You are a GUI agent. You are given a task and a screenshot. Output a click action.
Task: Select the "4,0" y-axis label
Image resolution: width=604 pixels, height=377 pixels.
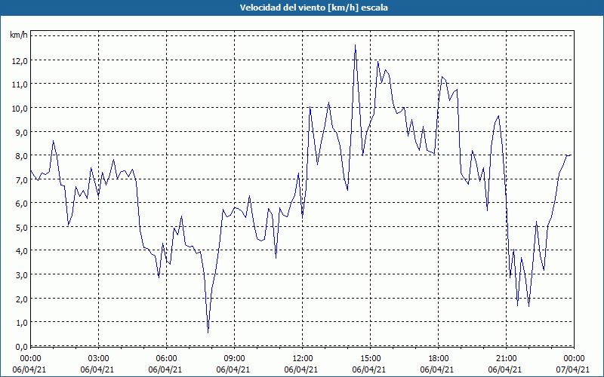point(21,251)
